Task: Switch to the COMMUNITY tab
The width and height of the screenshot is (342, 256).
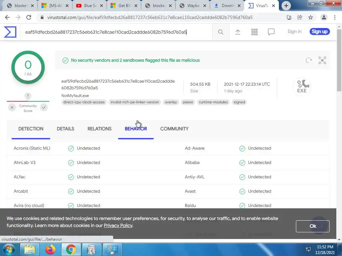Action: click(174, 129)
